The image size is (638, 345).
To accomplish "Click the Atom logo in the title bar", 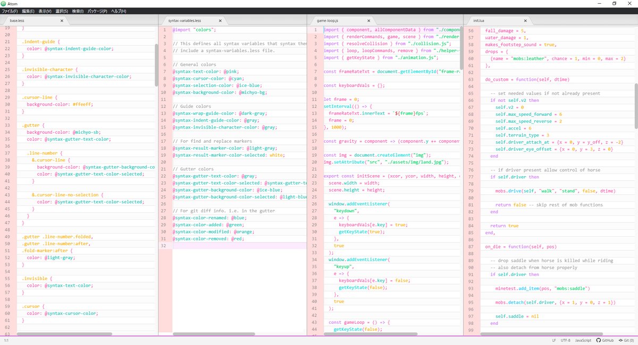I will pyautogui.click(x=4, y=3).
